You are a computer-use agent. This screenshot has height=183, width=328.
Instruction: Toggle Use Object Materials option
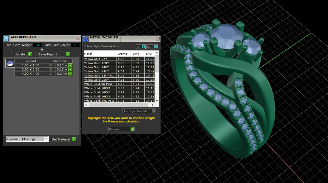point(139,111)
